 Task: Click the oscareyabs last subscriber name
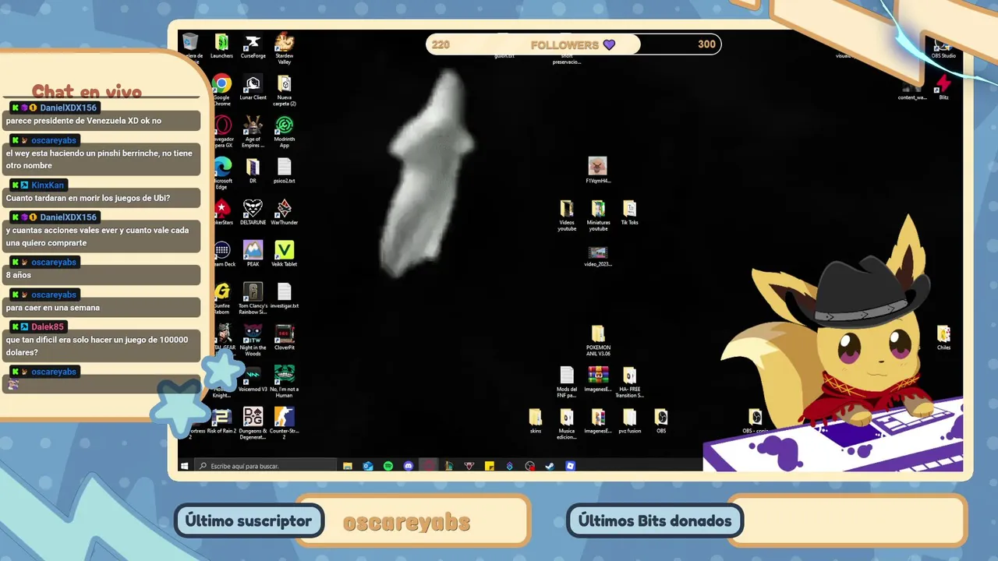tap(406, 522)
